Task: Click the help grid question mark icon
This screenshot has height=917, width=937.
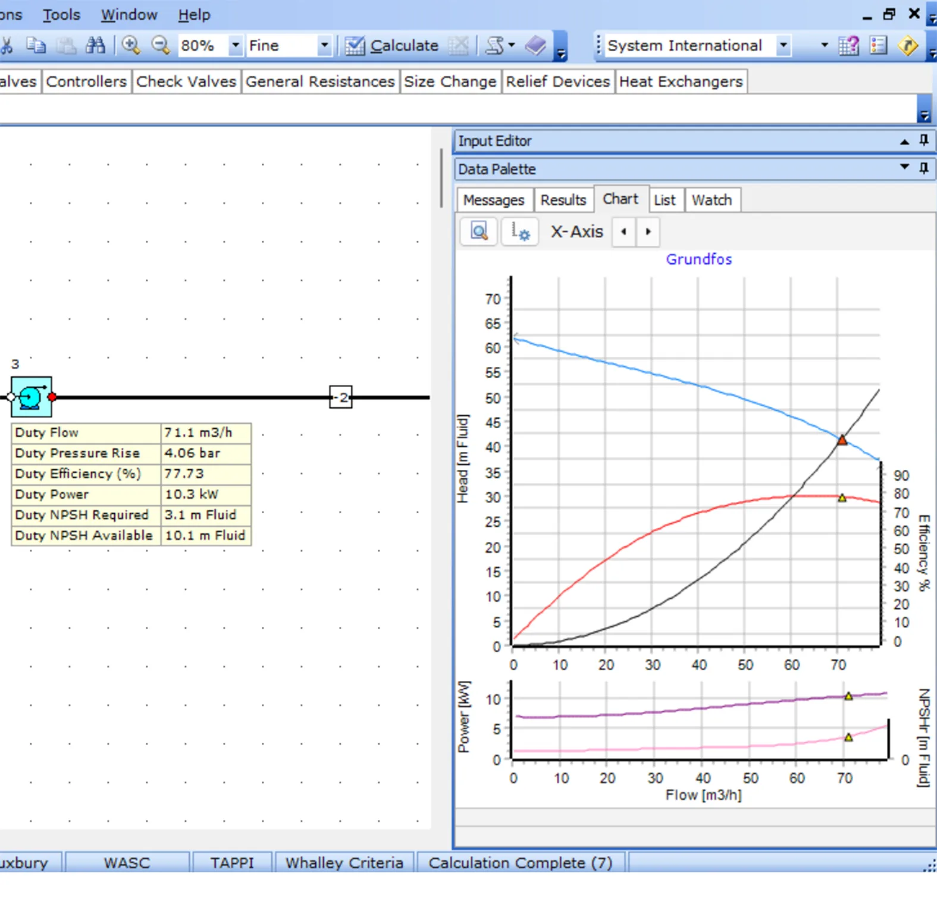Action: [848, 45]
